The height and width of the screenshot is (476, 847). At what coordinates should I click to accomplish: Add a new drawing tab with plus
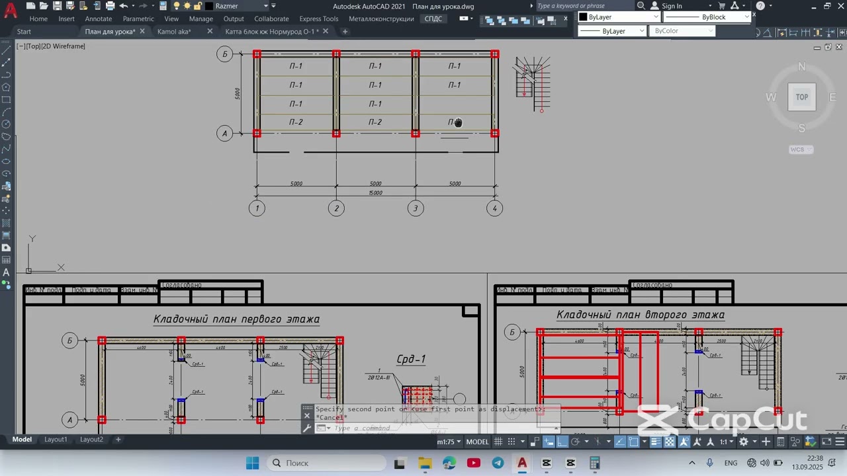click(345, 31)
